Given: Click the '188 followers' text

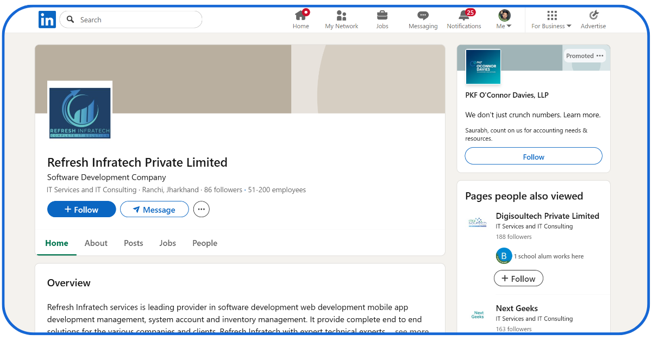Looking at the screenshot, I should pos(514,237).
